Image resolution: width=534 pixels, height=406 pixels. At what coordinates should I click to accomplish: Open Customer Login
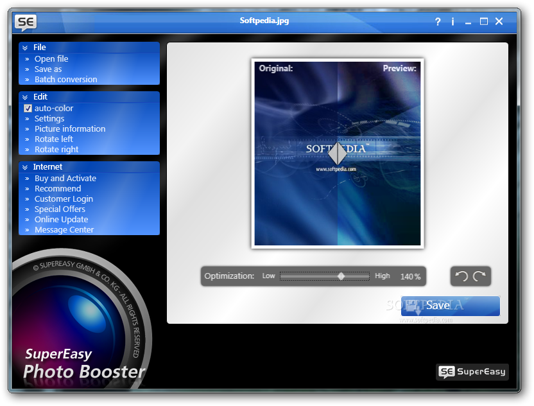pos(64,199)
